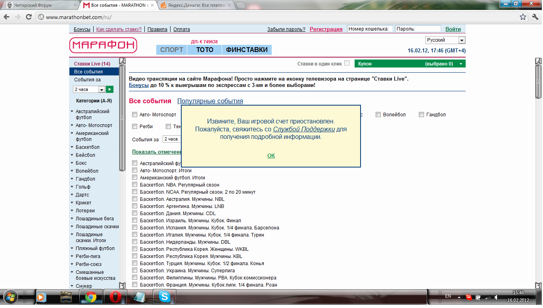Expand the Купон panel arrow
543x308 pixels.
(460, 64)
